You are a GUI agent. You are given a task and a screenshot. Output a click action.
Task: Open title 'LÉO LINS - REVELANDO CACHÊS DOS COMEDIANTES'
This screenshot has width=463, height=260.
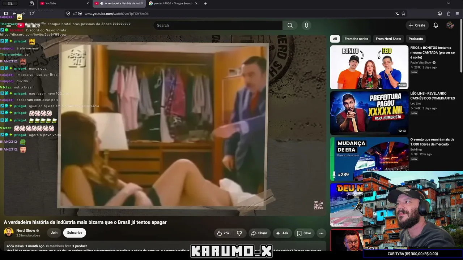(x=433, y=96)
